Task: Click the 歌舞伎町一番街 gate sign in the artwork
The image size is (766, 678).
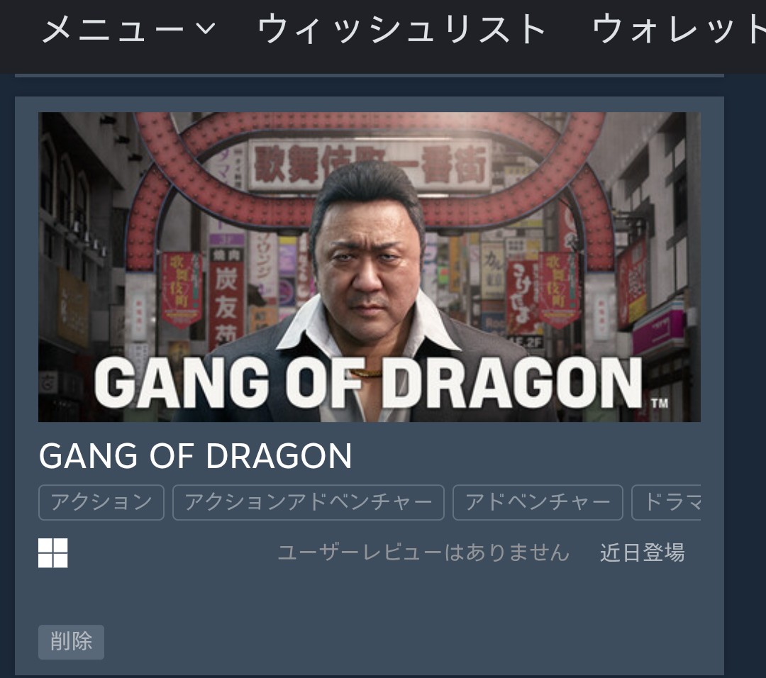Action: pos(370,165)
